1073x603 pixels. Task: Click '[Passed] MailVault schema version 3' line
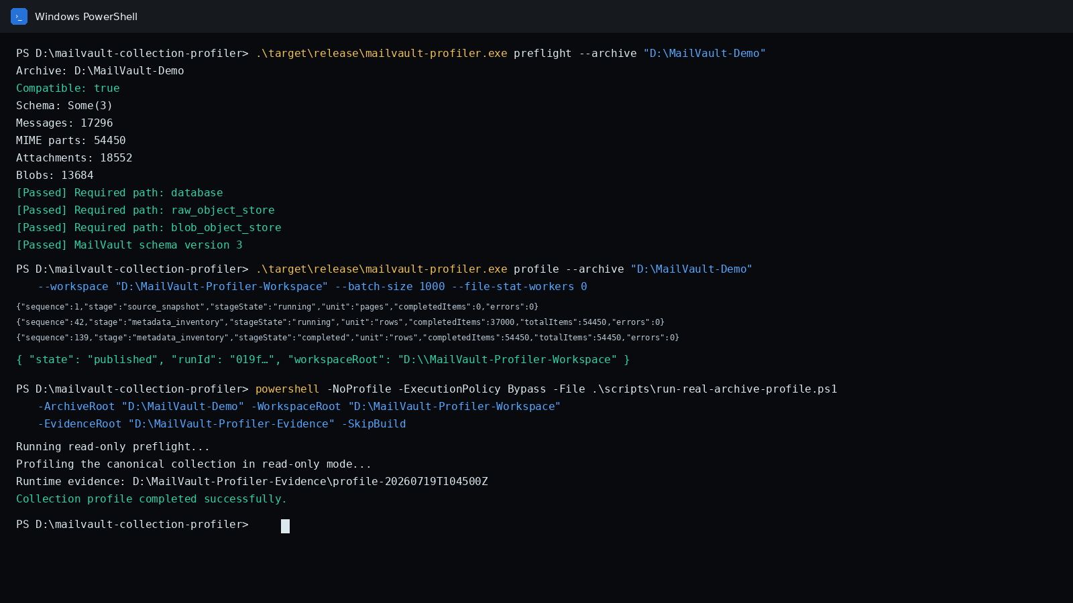[129, 245]
